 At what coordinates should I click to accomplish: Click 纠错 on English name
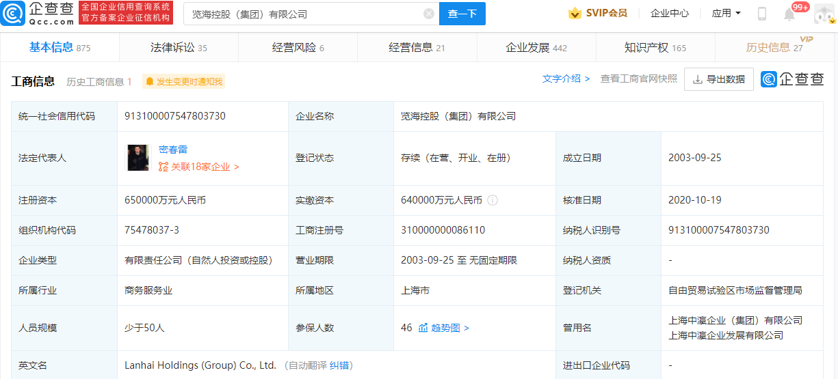coord(341,365)
